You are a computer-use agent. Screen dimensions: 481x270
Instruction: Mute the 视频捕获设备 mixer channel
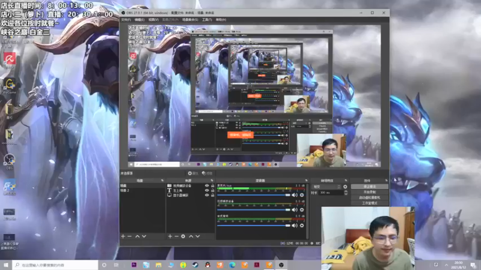pos(295,209)
